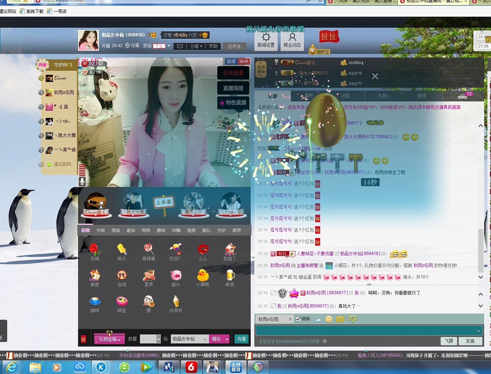
Task: Open room settings (房间设置) gear
Action: point(266,41)
